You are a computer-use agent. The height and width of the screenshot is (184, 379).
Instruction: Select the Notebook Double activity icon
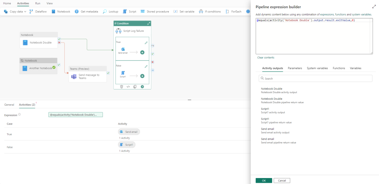coord(25,43)
